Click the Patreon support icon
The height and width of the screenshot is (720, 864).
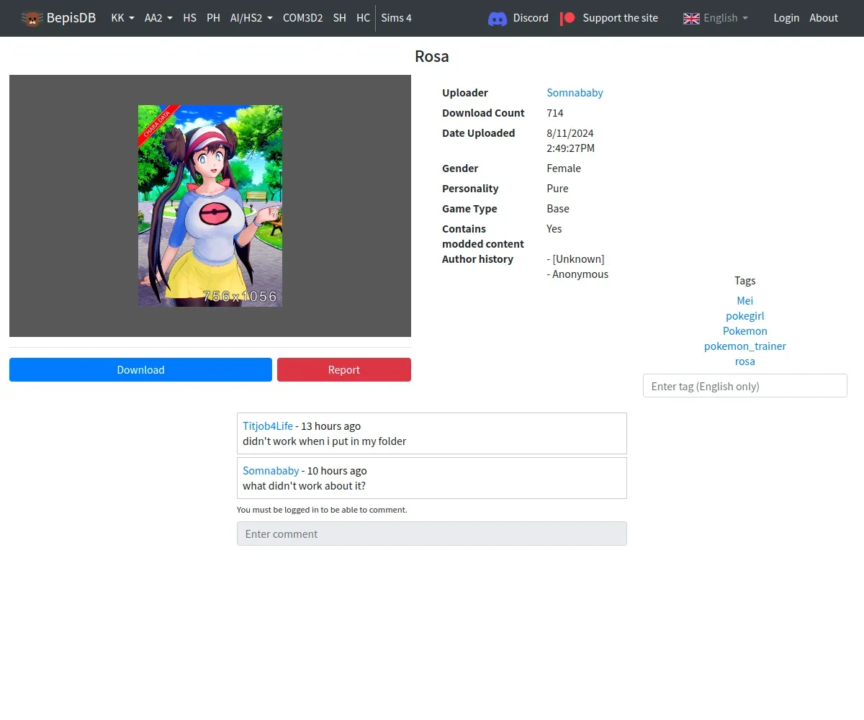(x=568, y=18)
